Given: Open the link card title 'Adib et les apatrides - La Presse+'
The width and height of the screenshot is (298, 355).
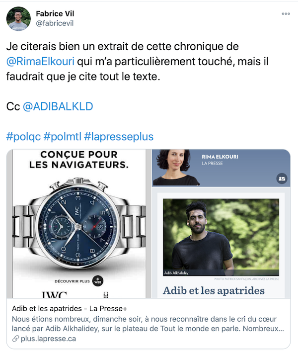Looking at the screenshot, I should coord(70,309).
